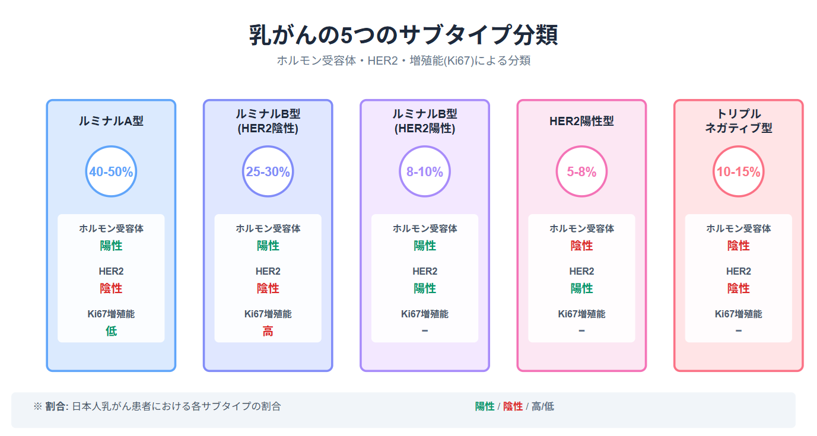Click the 25-30% percentage circle
Image resolution: width=817 pixels, height=436 pixels.
point(268,171)
